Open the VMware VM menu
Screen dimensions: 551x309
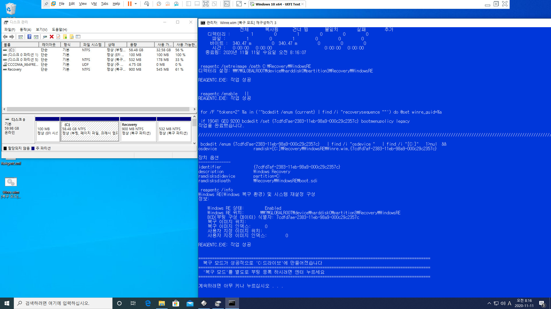point(94,4)
